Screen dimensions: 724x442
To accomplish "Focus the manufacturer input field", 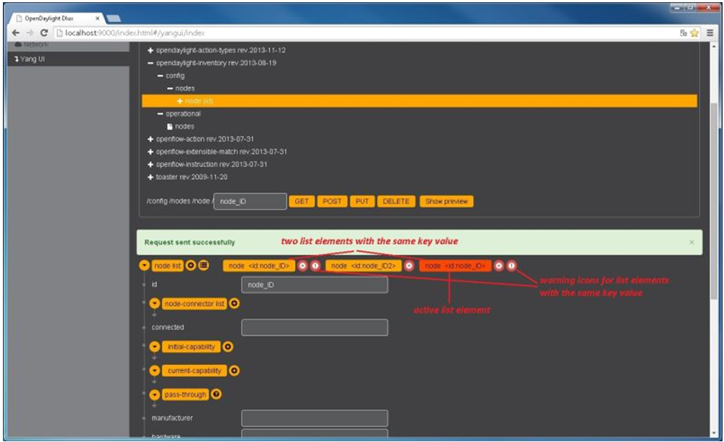I will [315, 418].
